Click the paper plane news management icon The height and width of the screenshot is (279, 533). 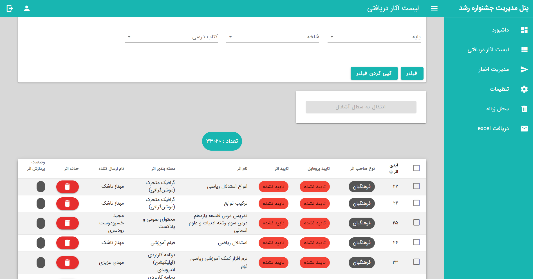[x=524, y=70]
